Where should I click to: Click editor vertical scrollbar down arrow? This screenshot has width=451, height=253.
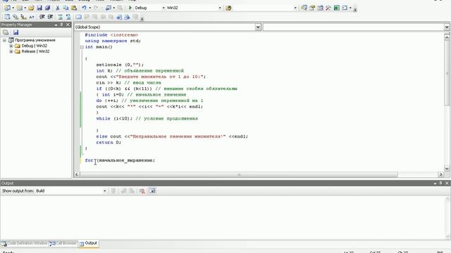[447, 169]
